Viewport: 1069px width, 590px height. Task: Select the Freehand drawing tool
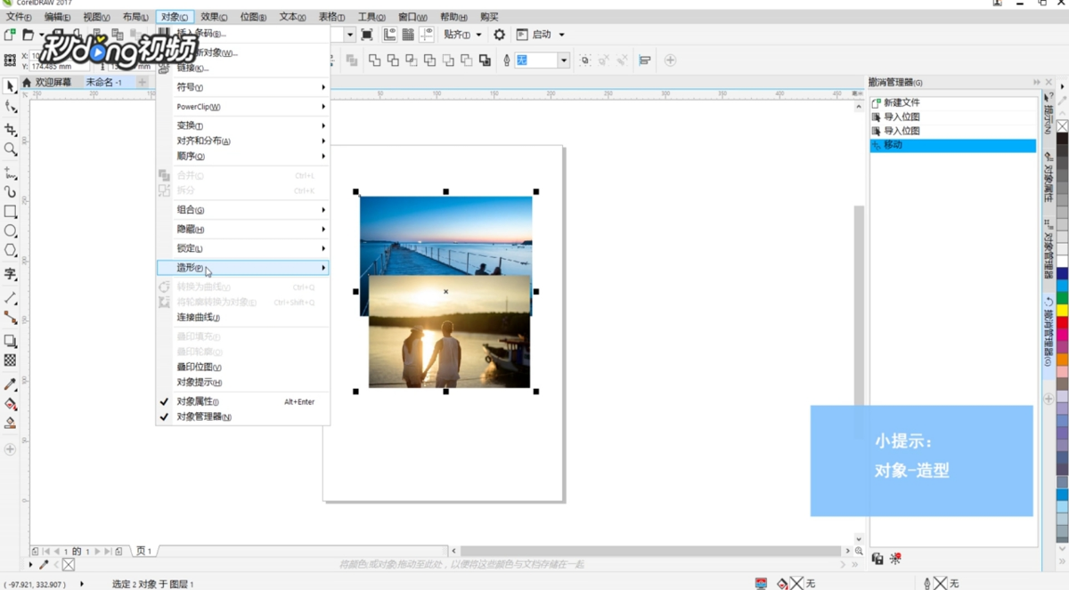click(x=10, y=173)
